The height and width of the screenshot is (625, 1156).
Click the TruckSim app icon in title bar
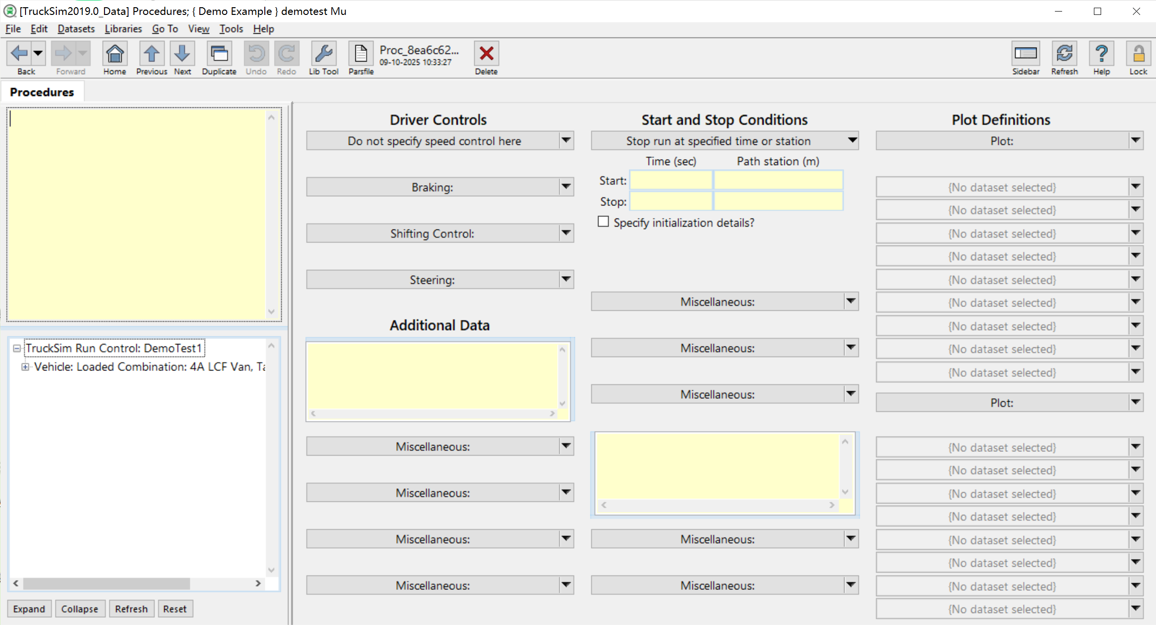coord(10,11)
